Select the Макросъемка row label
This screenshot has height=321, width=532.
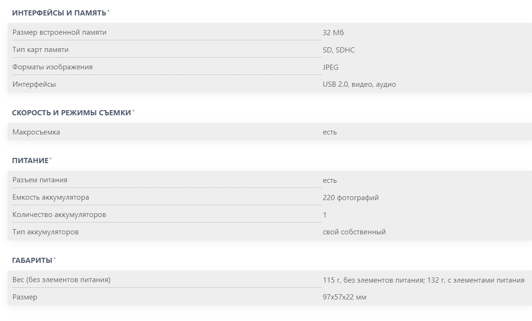[36, 132]
